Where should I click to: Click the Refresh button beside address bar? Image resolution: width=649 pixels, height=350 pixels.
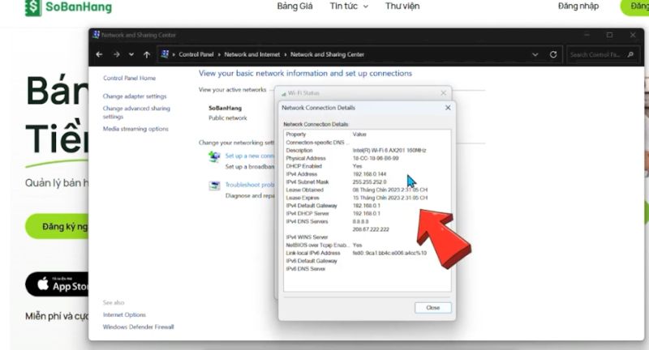(553, 54)
